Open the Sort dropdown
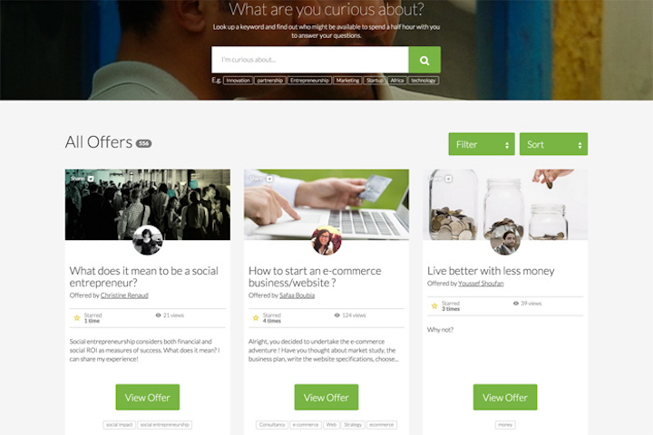 tap(553, 144)
